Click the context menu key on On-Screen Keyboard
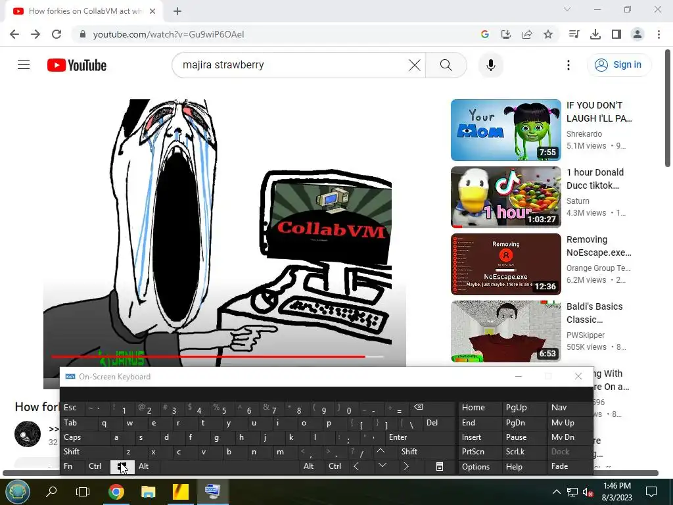The width and height of the screenshot is (673, 505). [439, 466]
